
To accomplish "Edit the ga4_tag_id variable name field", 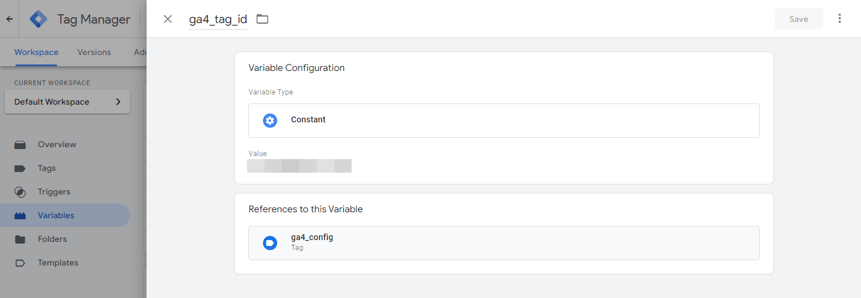I will [x=218, y=19].
